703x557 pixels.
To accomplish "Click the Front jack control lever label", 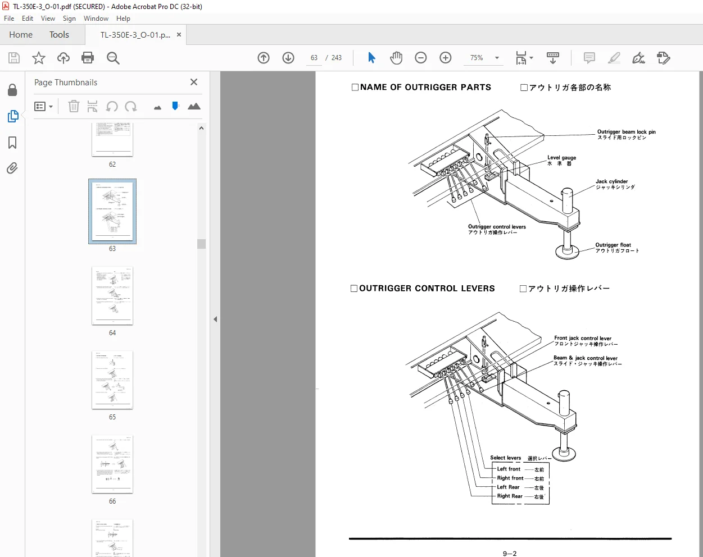I will click(583, 338).
